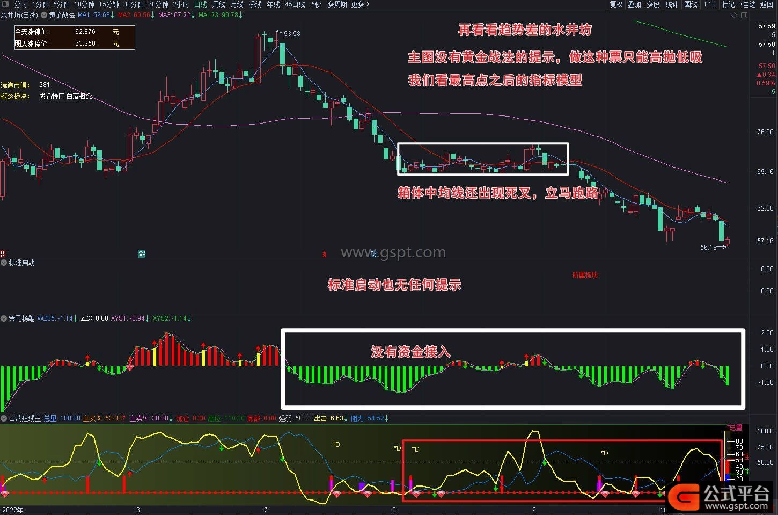
Task: Click the 93.58 high price label
Action: point(292,33)
